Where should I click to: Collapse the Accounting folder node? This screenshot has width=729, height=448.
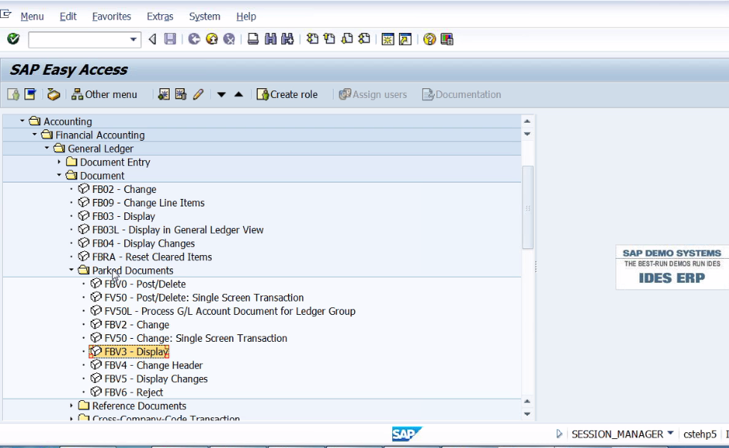(22, 121)
